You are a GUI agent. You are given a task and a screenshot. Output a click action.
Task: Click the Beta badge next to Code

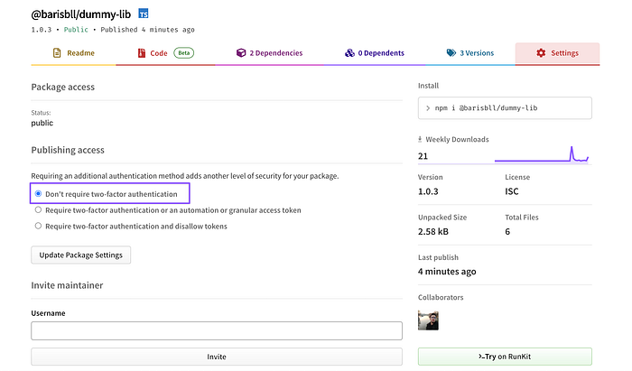click(184, 52)
